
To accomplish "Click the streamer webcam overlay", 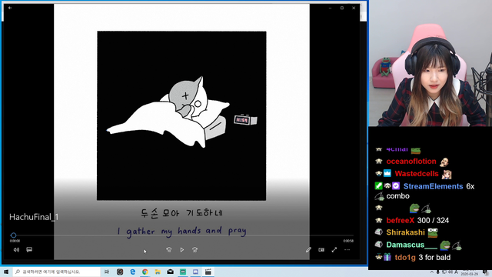I will (x=430, y=63).
